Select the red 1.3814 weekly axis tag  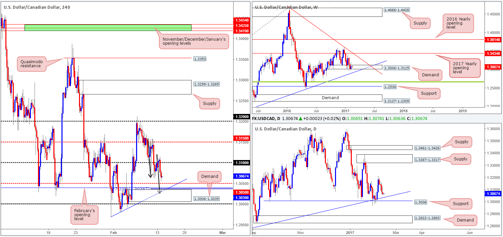[494, 39]
